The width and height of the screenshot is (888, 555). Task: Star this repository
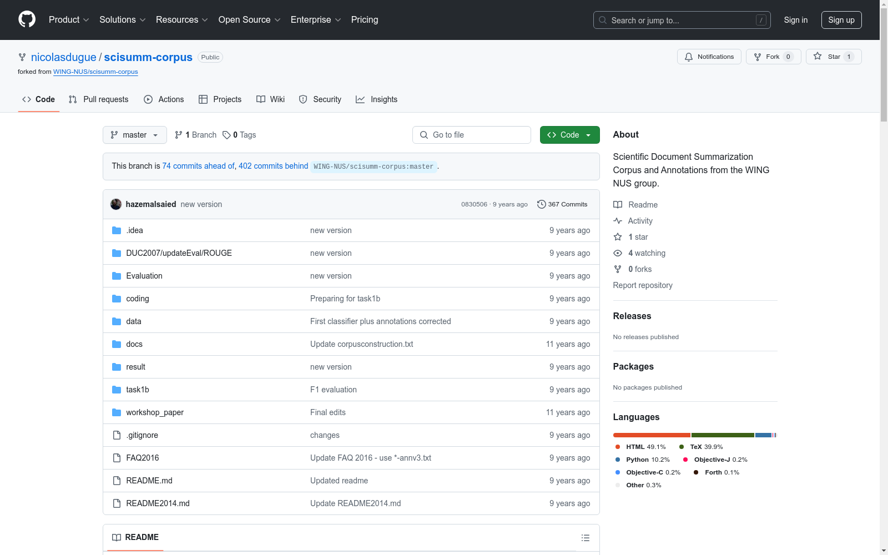pyautogui.click(x=834, y=57)
